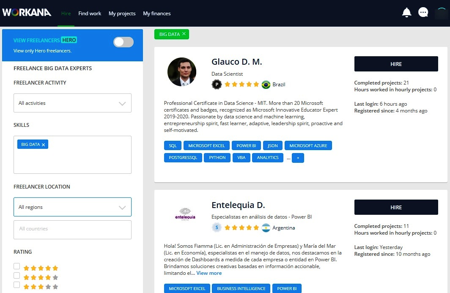Open the messages chat bubble icon
Viewport: 450px width, 293px height.
tap(423, 13)
